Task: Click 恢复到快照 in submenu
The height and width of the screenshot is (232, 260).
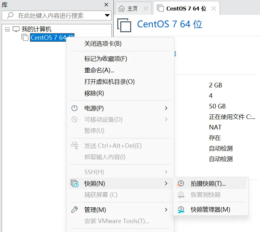Action: (211, 195)
